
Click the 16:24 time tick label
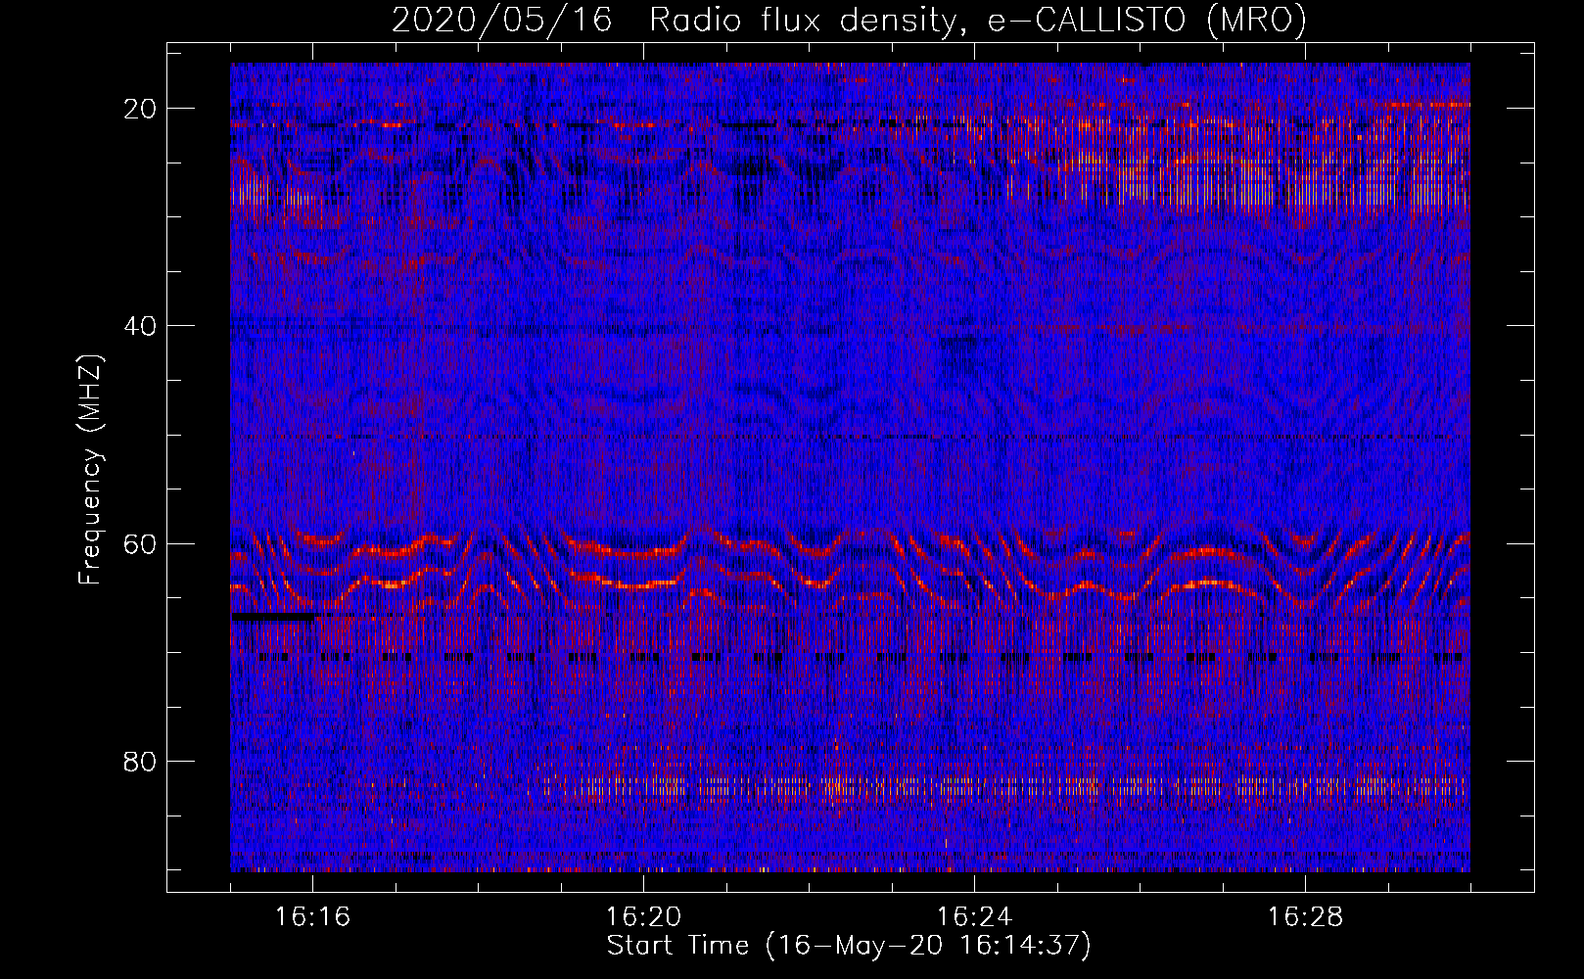pos(974,916)
